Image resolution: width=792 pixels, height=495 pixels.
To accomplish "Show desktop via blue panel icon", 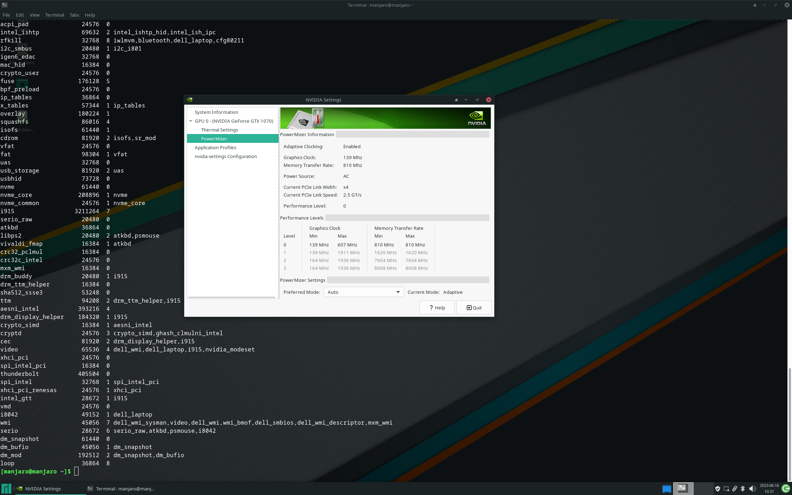I will coord(666,489).
